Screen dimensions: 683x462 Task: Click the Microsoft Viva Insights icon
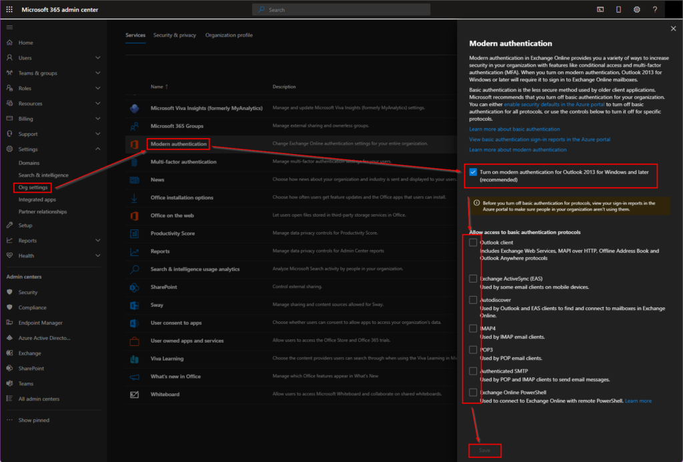(x=135, y=108)
